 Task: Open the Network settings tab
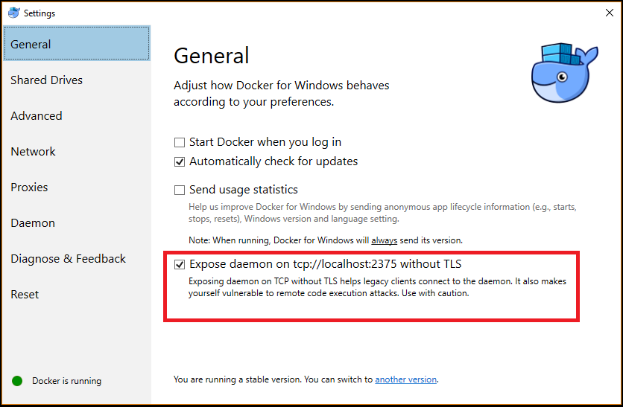34,152
